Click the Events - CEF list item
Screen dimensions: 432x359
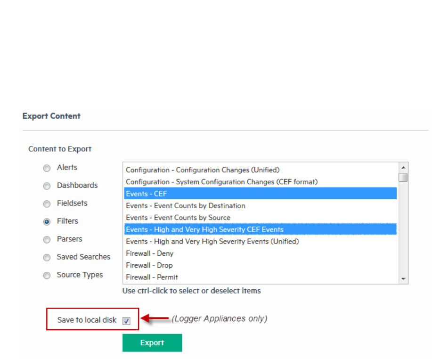[x=147, y=194]
